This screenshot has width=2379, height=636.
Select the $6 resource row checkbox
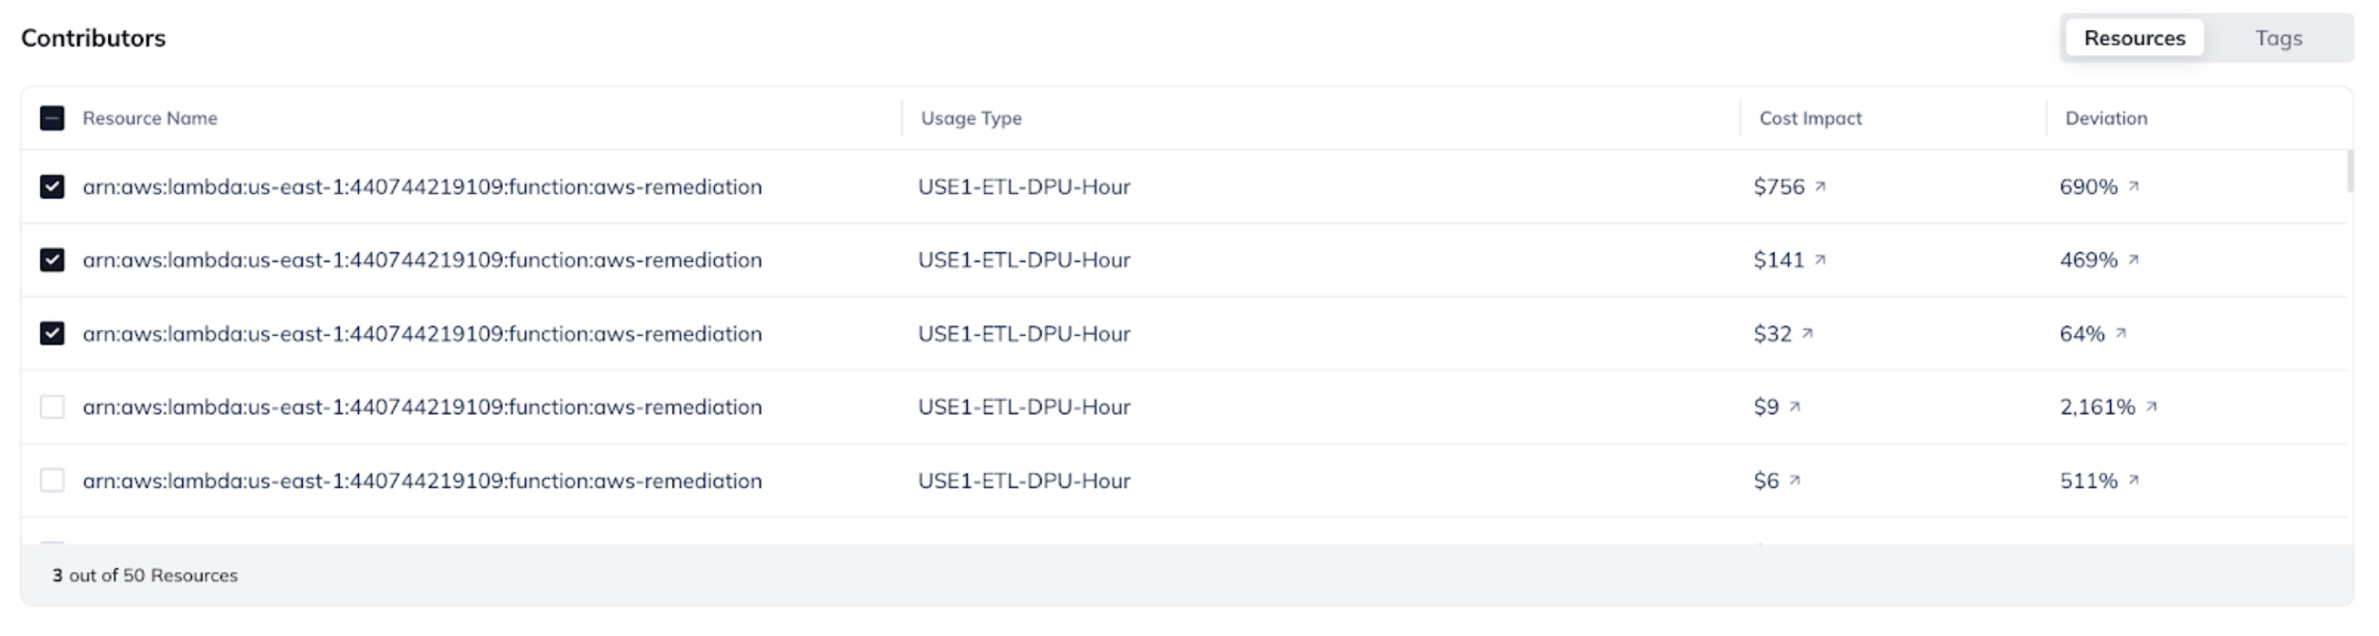tap(52, 481)
